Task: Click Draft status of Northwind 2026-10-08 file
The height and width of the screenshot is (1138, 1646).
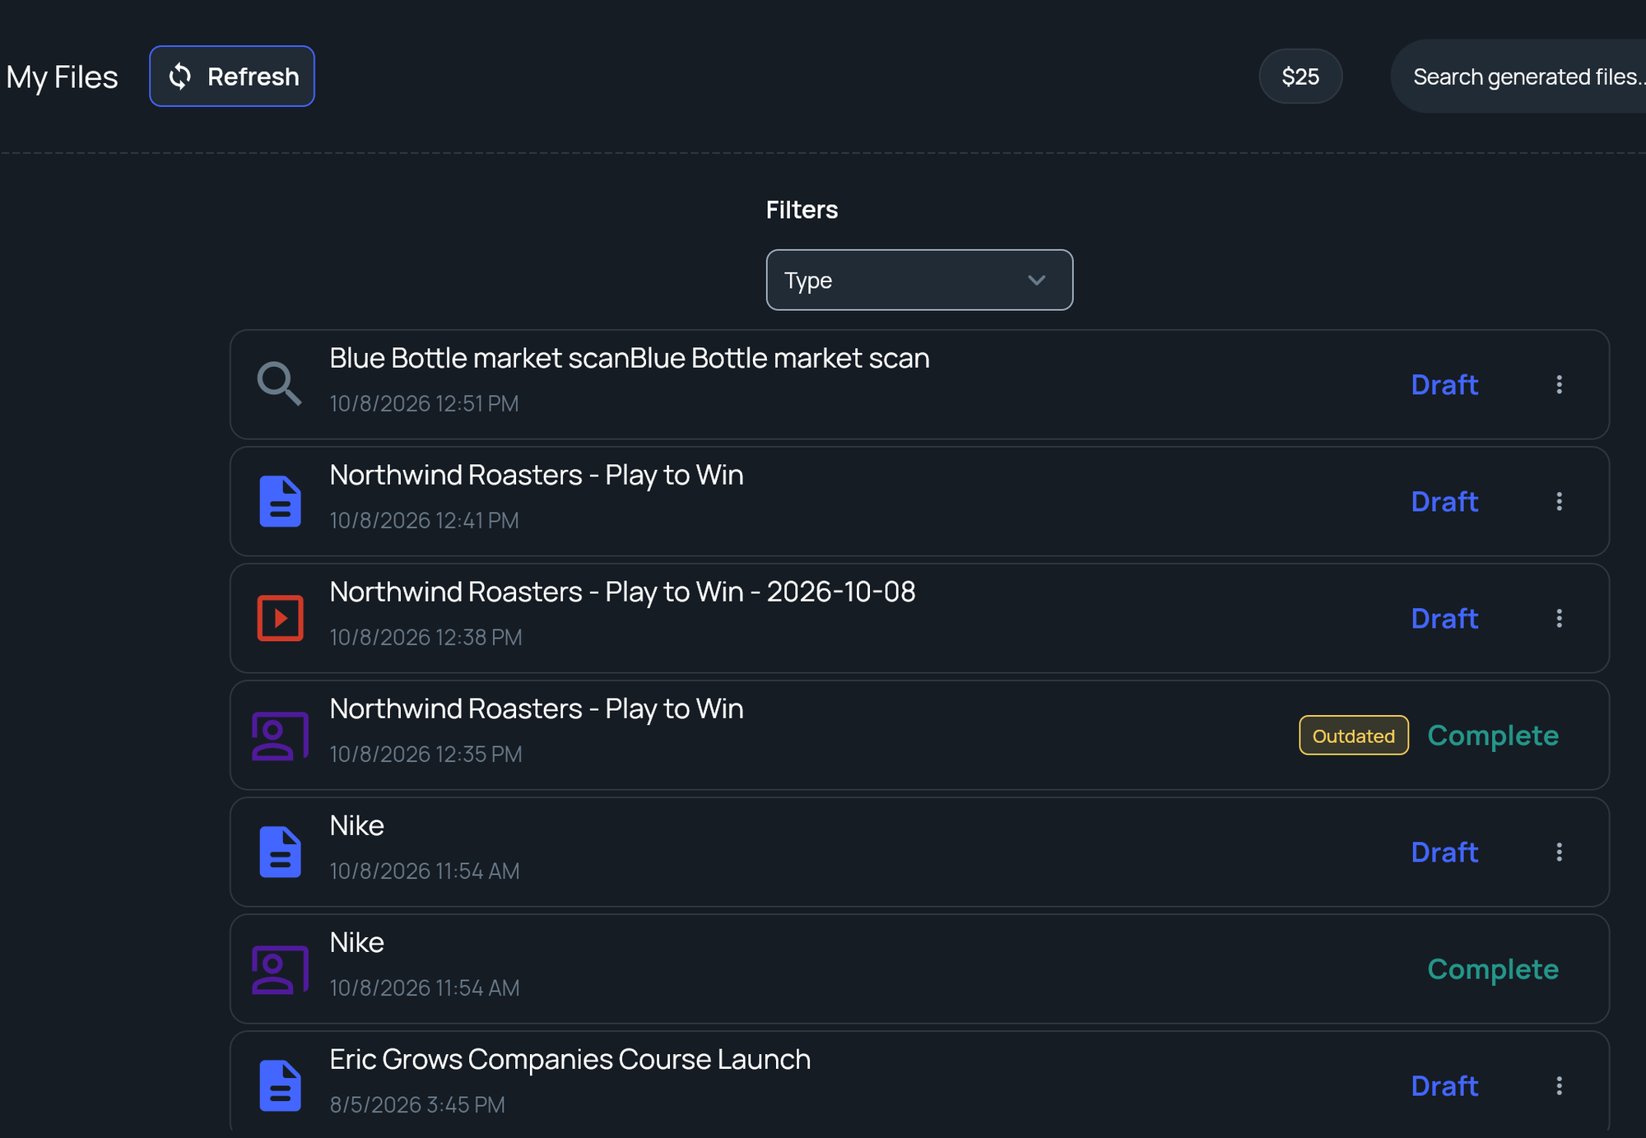Action: coord(1444,618)
